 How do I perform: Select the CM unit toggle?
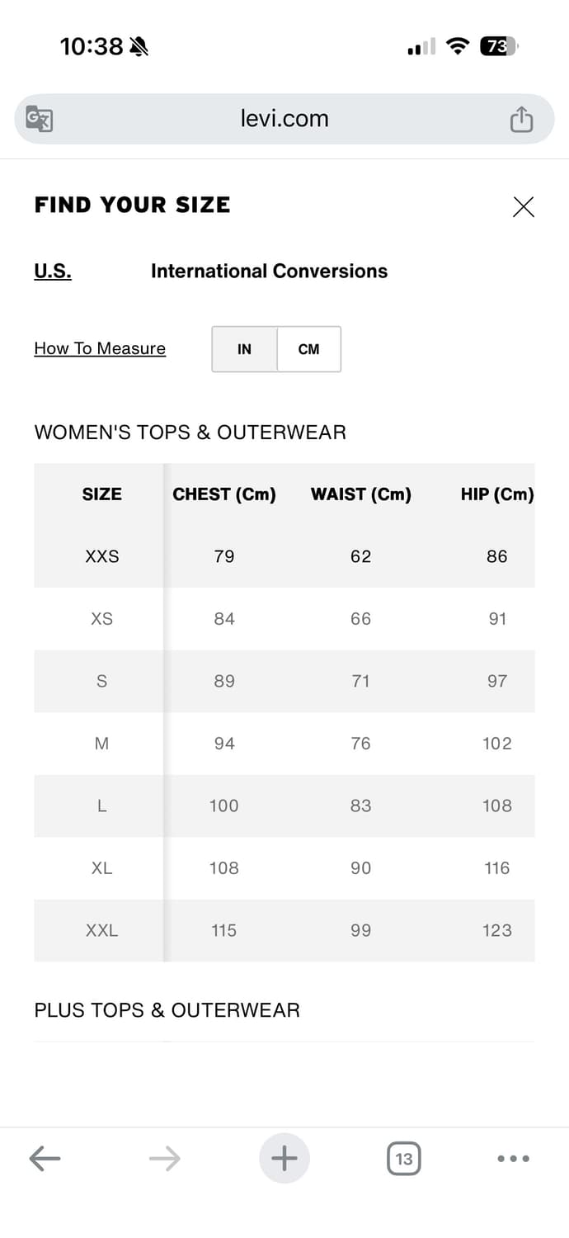[308, 349]
